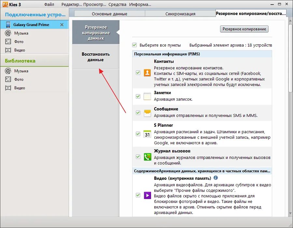This screenshot has height=228, width=293.
Task: Click the Резервное копирование button
Action: [244, 29]
